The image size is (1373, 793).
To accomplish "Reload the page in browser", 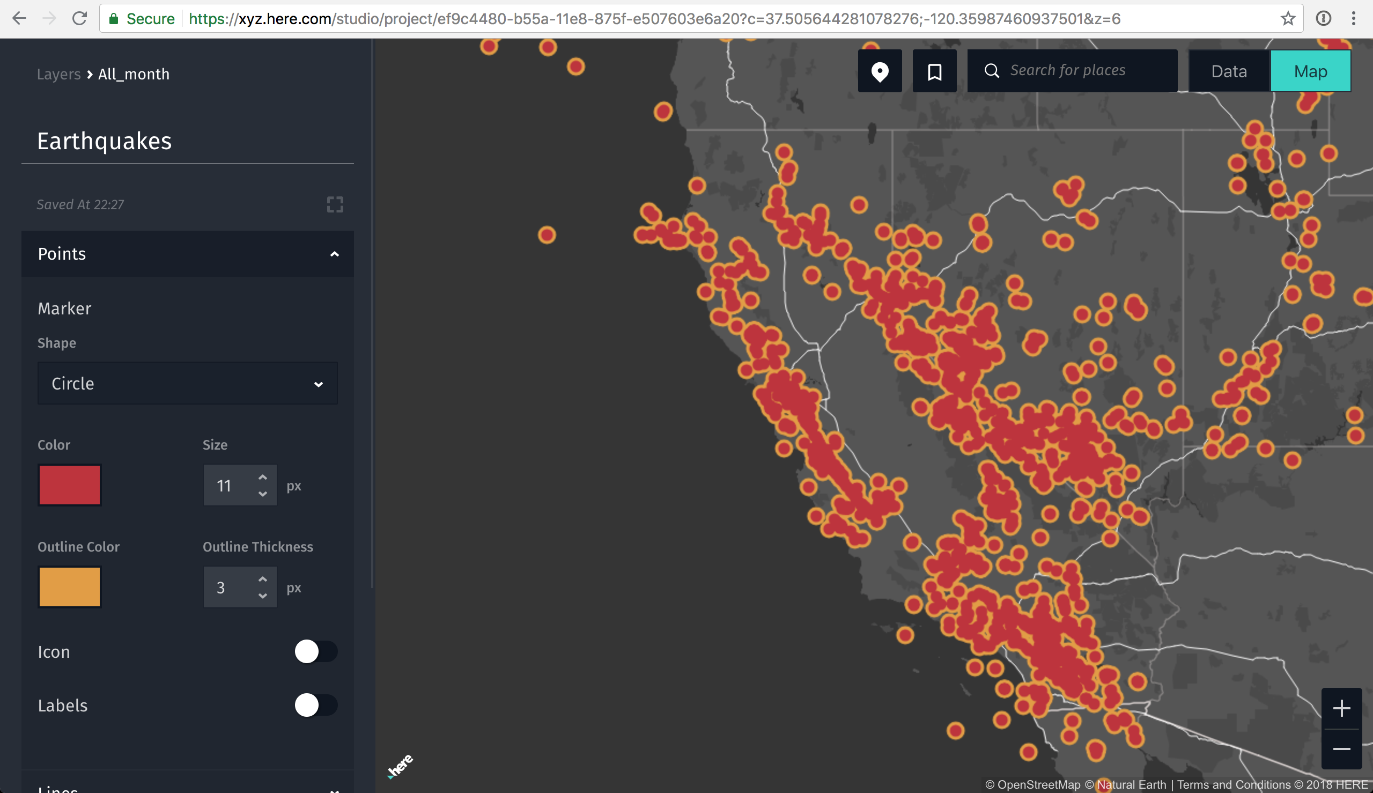I will [79, 19].
